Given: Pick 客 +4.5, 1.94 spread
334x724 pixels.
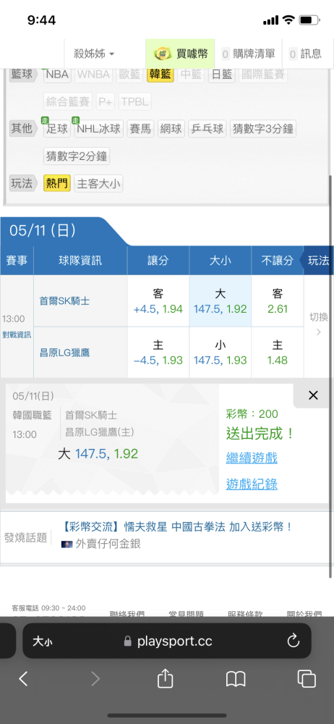Looking at the screenshot, I should (x=158, y=301).
